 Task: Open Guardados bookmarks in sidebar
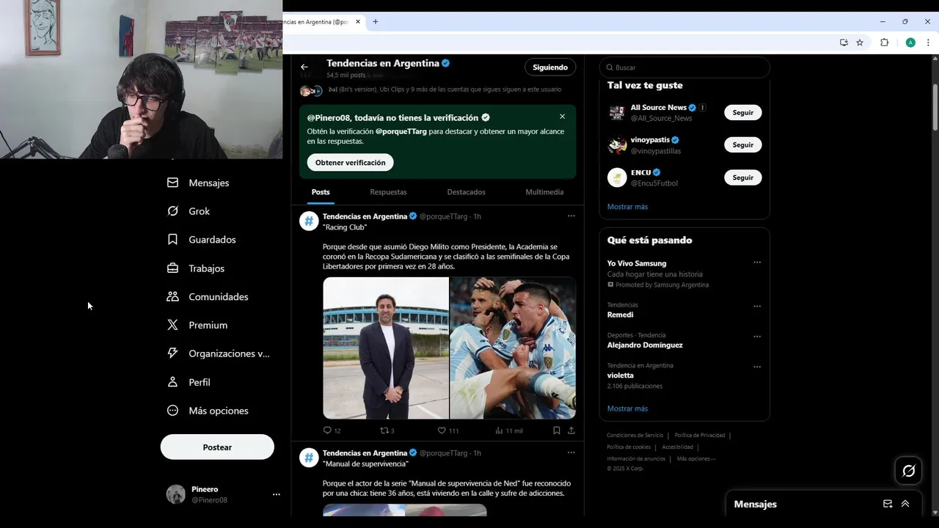[x=202, y=240]
